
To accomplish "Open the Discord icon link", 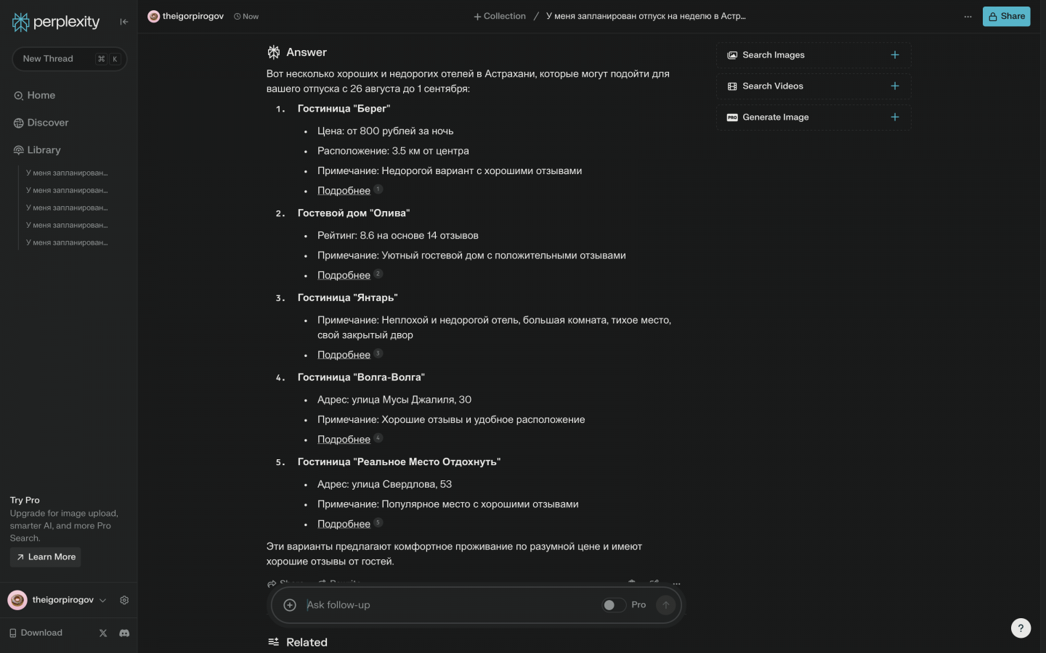I will pos(124,633).
